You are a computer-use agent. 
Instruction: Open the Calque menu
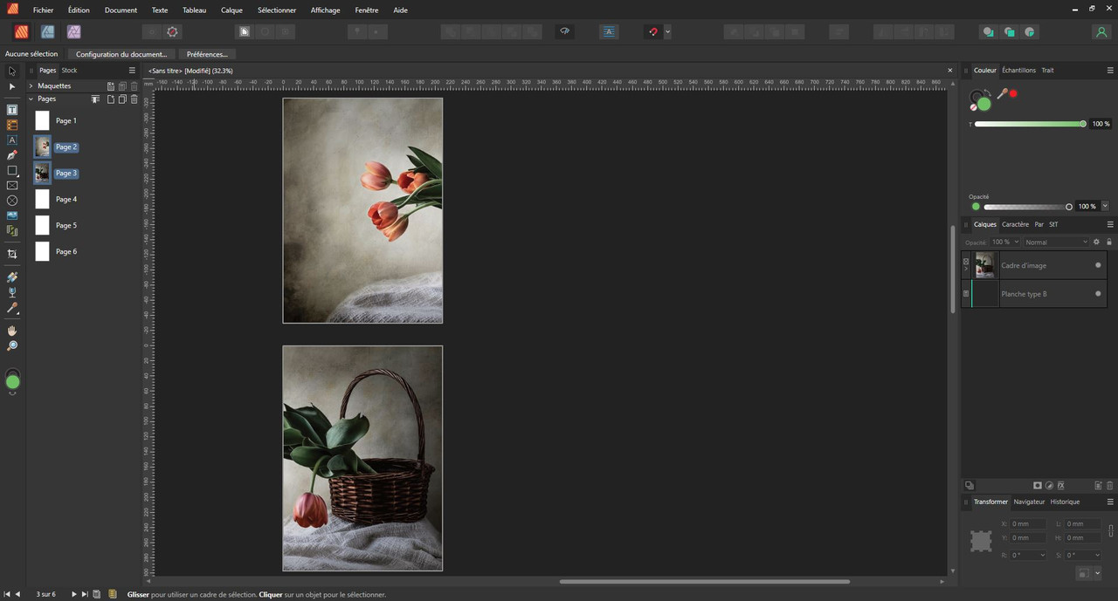pos(231,10)
